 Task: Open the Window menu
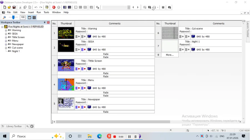pyautogui.click(x=56, y=12)
